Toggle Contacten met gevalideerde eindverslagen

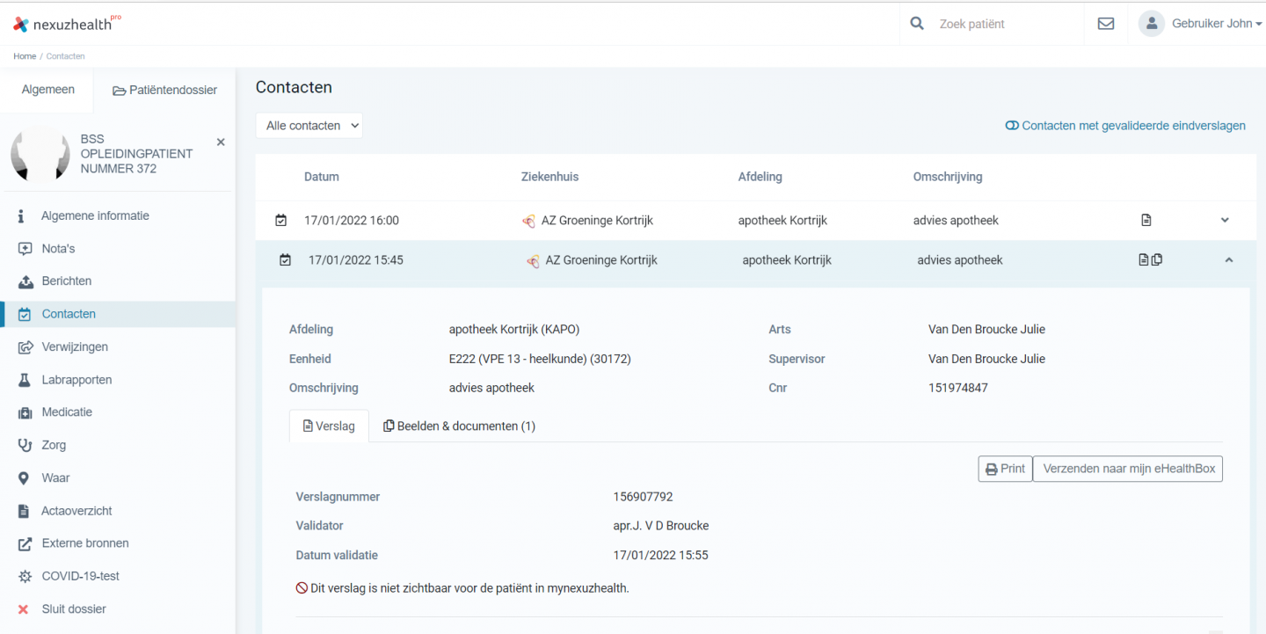1125,126
